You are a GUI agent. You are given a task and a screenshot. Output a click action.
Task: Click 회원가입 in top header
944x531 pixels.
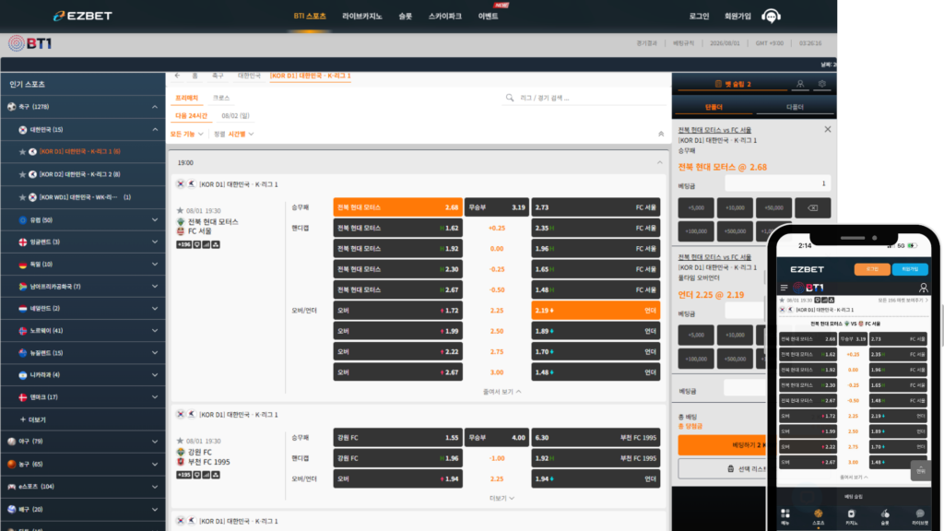tap(737, 17)
